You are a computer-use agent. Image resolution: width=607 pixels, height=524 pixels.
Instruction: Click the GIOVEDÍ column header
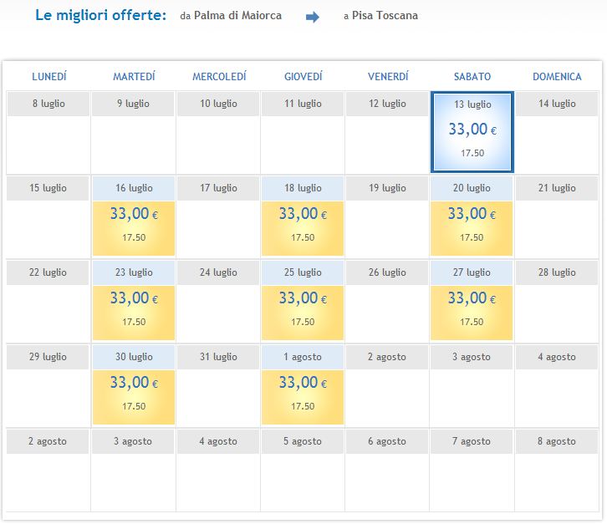303,77
